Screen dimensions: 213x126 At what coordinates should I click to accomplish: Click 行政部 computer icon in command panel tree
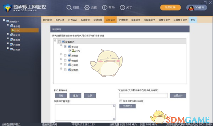(69, 65)
